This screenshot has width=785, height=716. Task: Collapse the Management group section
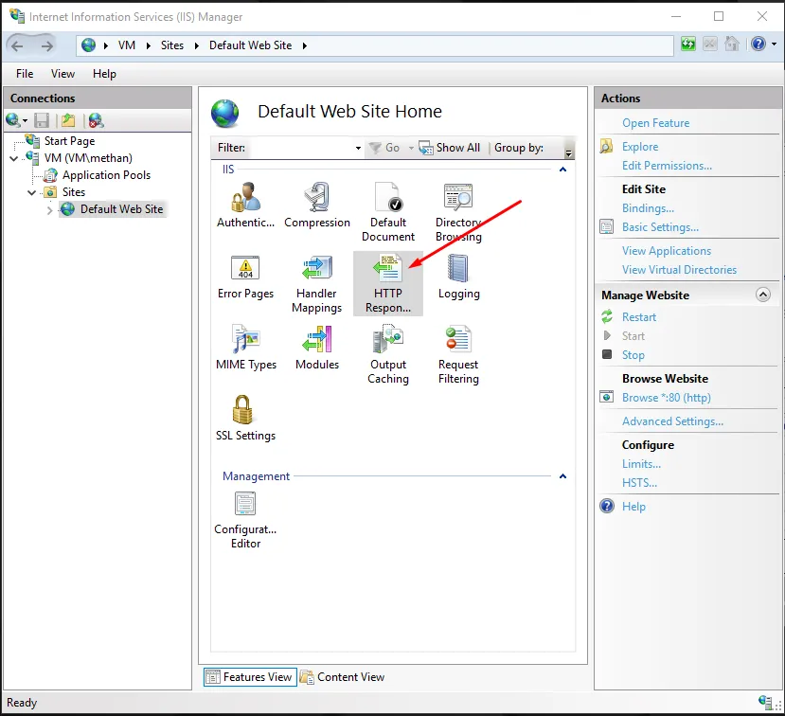click(562, 476)
